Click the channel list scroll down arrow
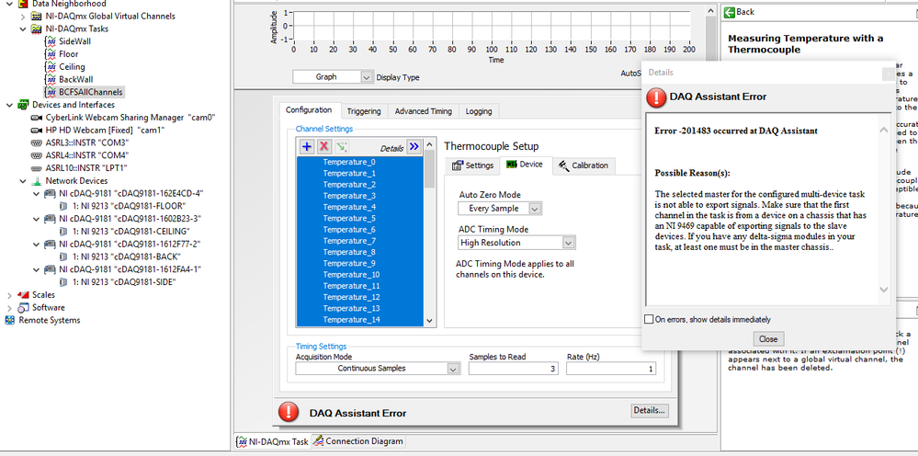 click(x=430, y=321)
